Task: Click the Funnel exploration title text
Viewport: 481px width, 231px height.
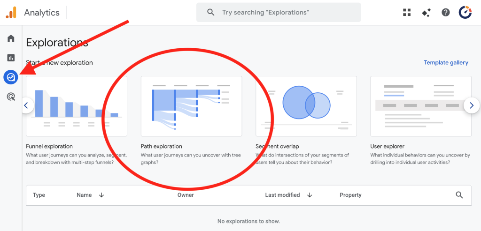Action: pos(49,146)
